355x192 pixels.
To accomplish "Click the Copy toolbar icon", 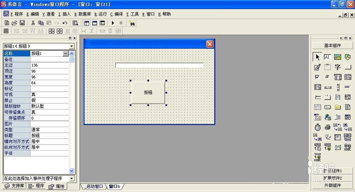I will [41, 23].
